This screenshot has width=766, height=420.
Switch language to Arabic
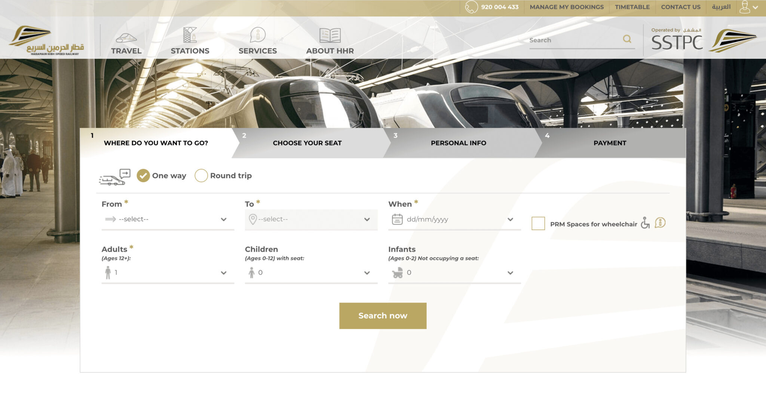(x=721, y=7)
